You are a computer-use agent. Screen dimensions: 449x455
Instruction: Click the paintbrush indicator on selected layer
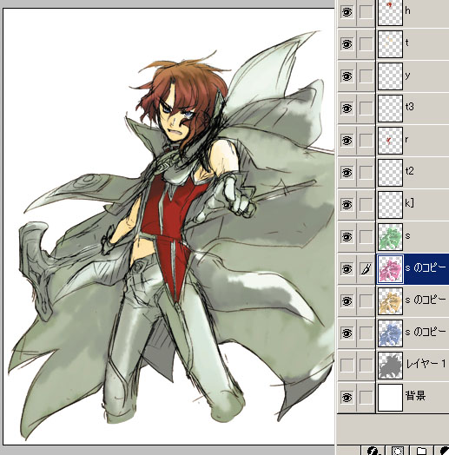(x=366, y=269)
